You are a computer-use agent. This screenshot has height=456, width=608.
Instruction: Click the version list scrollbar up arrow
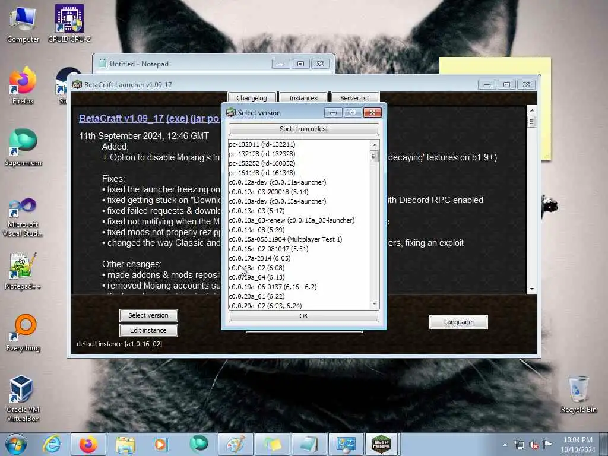click(375, 145)
